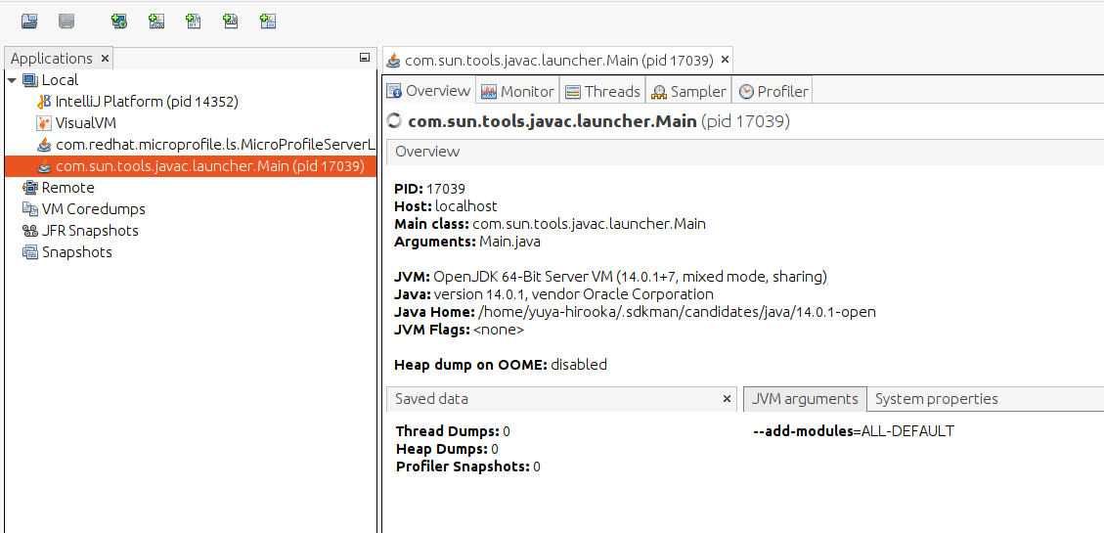
Task: Click the greyed-out Save snapshot toolbar icon
Action: pyautogui.click(x=66, y=22)
